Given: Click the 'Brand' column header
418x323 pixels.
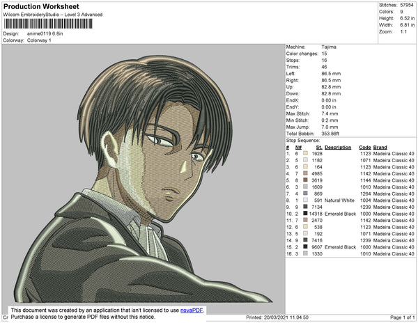Looking at the screenshot, I should 380,148.
